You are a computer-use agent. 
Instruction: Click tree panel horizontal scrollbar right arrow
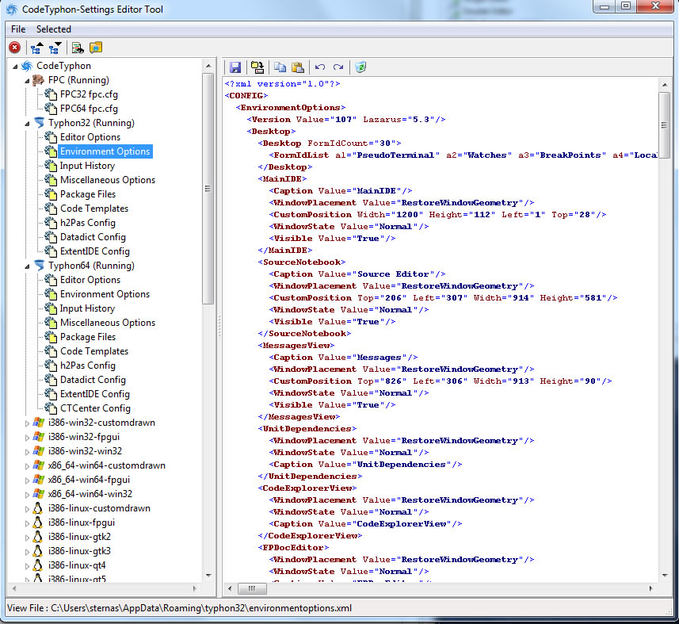[x=194, y=588]
